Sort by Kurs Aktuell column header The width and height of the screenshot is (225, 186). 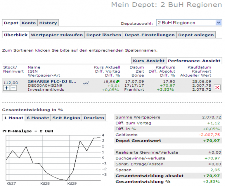point(107,67)
